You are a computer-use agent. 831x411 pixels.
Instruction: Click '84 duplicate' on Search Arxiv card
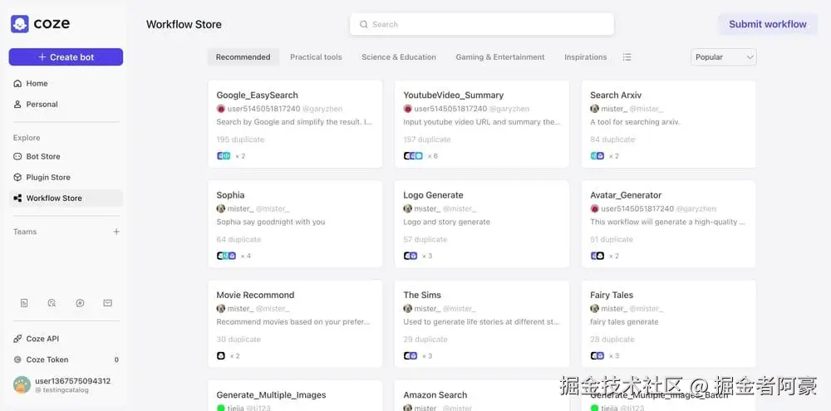point(612,139)
